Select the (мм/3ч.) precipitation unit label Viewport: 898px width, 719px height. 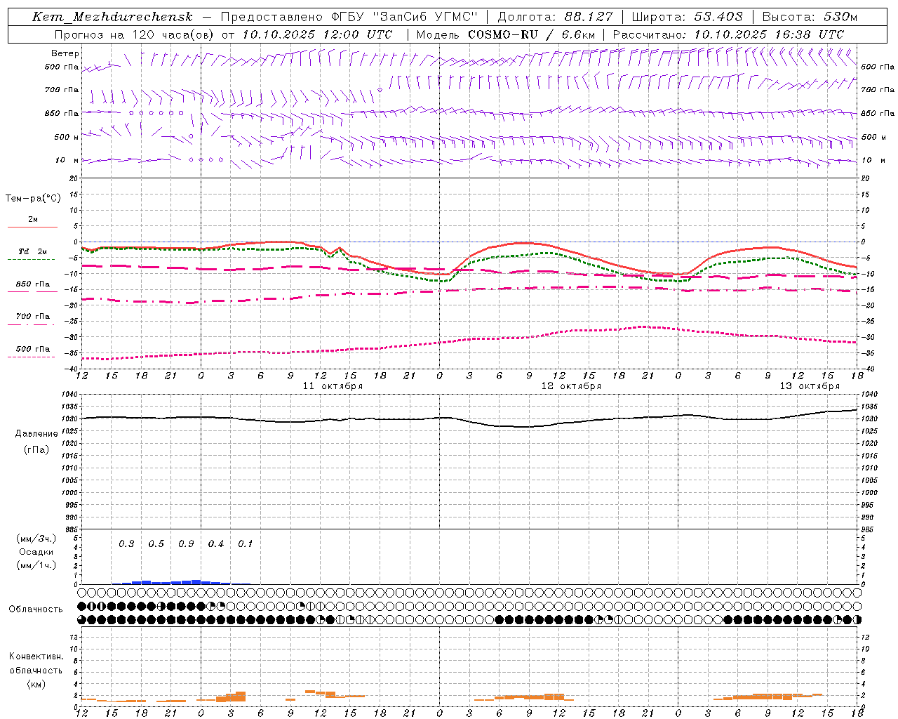(x=36, y=539)
